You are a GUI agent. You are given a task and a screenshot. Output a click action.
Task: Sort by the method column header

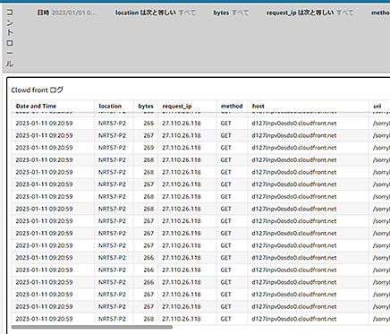232,106
